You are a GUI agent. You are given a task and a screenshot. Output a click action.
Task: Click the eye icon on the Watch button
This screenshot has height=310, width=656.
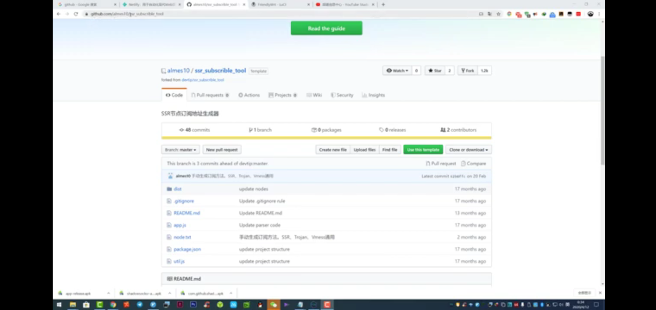click(390, 70)
